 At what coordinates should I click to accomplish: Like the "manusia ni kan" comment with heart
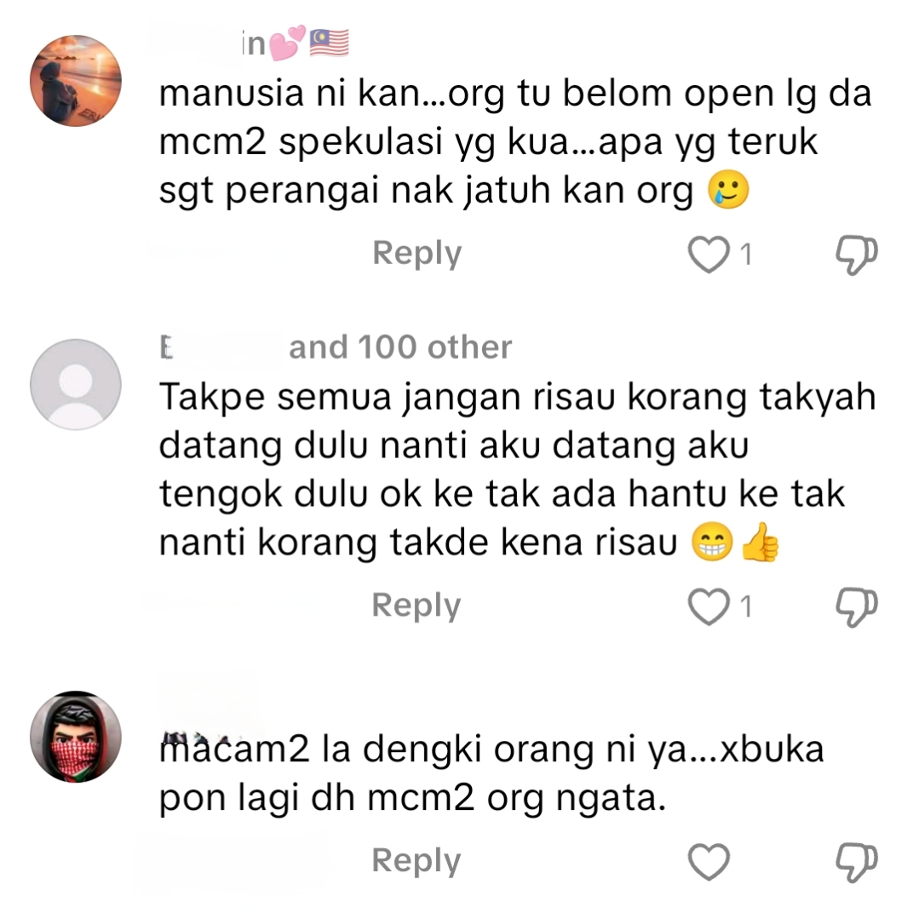[708, 255]
